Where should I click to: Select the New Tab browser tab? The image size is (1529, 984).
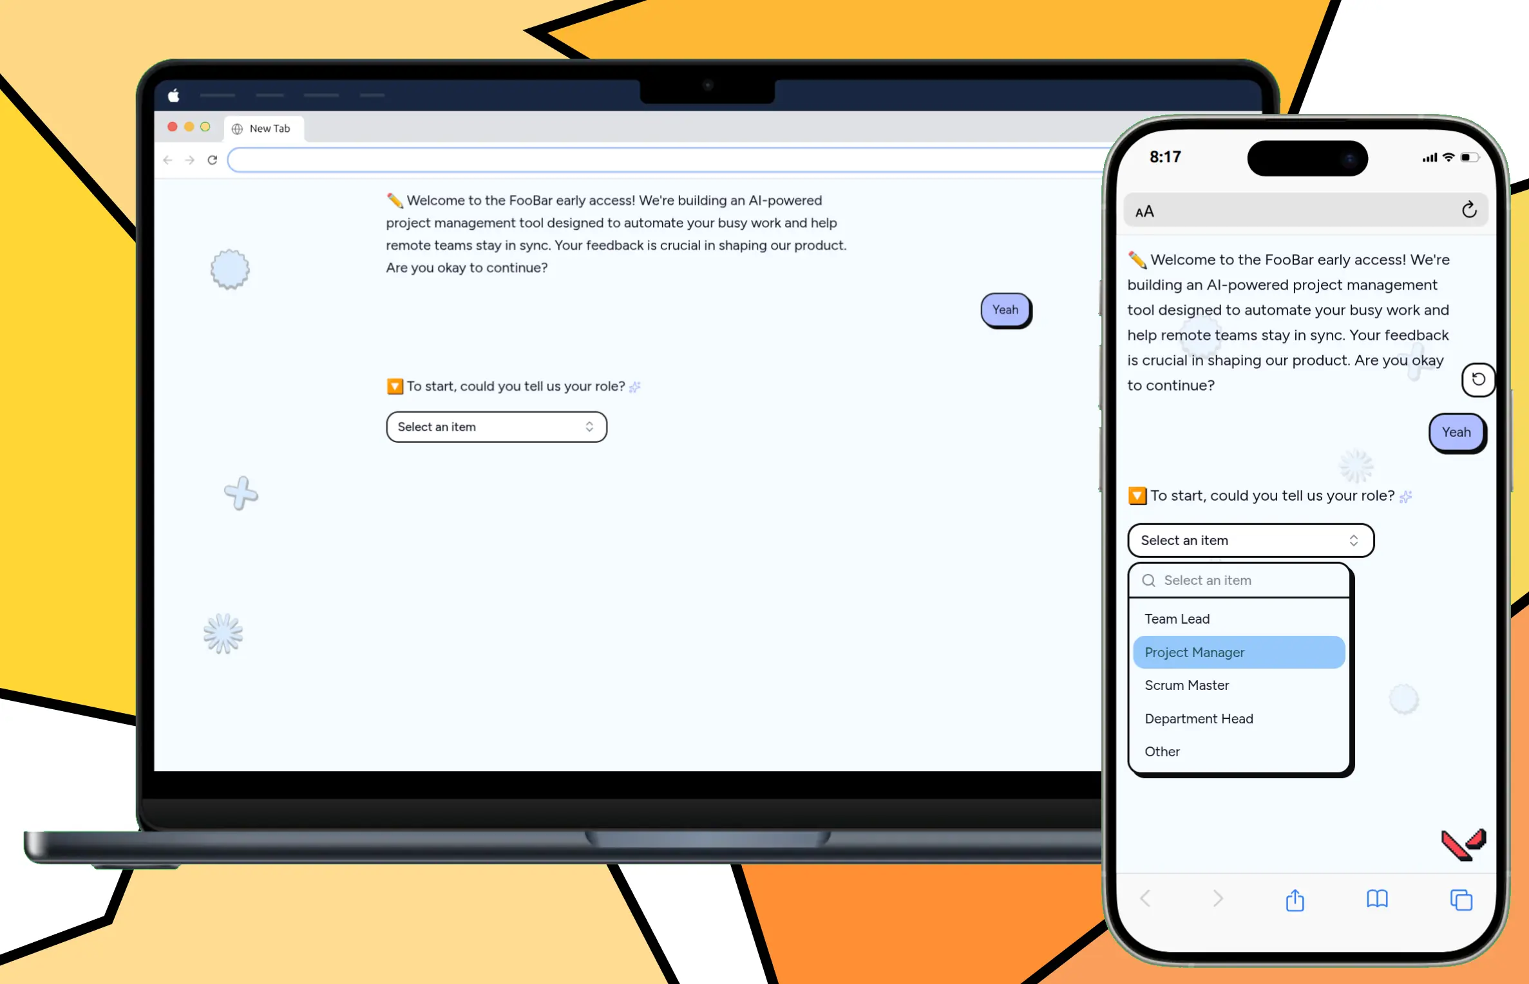(264, 128)
